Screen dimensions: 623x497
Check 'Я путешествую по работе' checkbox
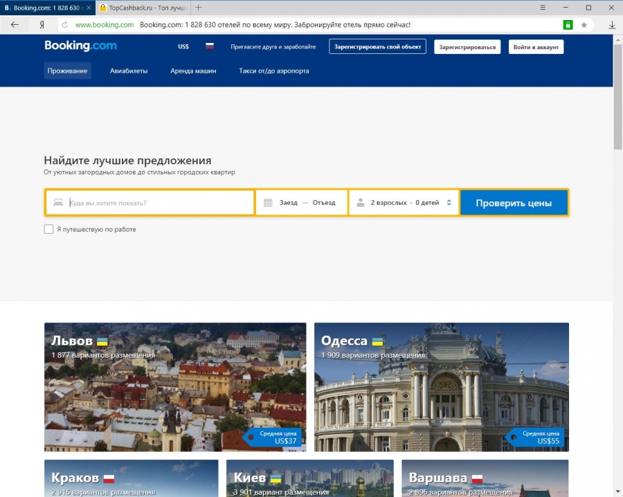[x=48, y=229]
